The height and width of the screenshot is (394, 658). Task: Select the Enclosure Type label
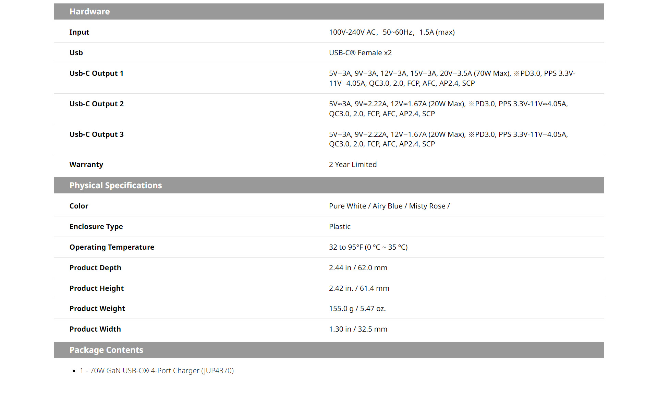click(x=96, y=227)
